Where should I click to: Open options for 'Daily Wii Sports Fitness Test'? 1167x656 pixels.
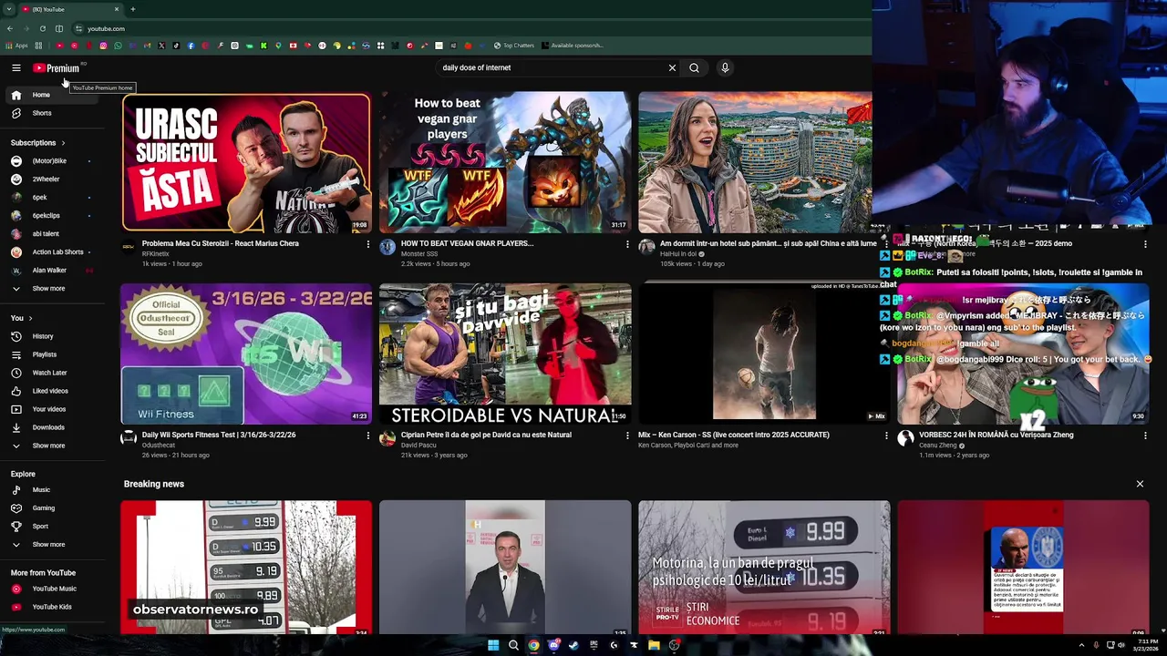coord(368,436)
